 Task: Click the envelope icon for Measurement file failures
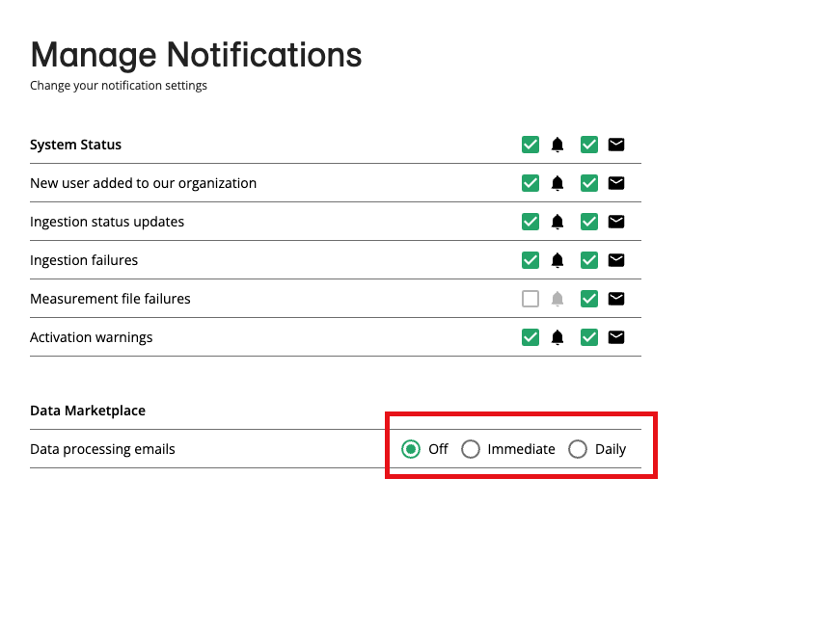coord(616,299)
